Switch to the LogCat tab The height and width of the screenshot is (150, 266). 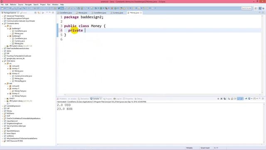tap(117, 99)
